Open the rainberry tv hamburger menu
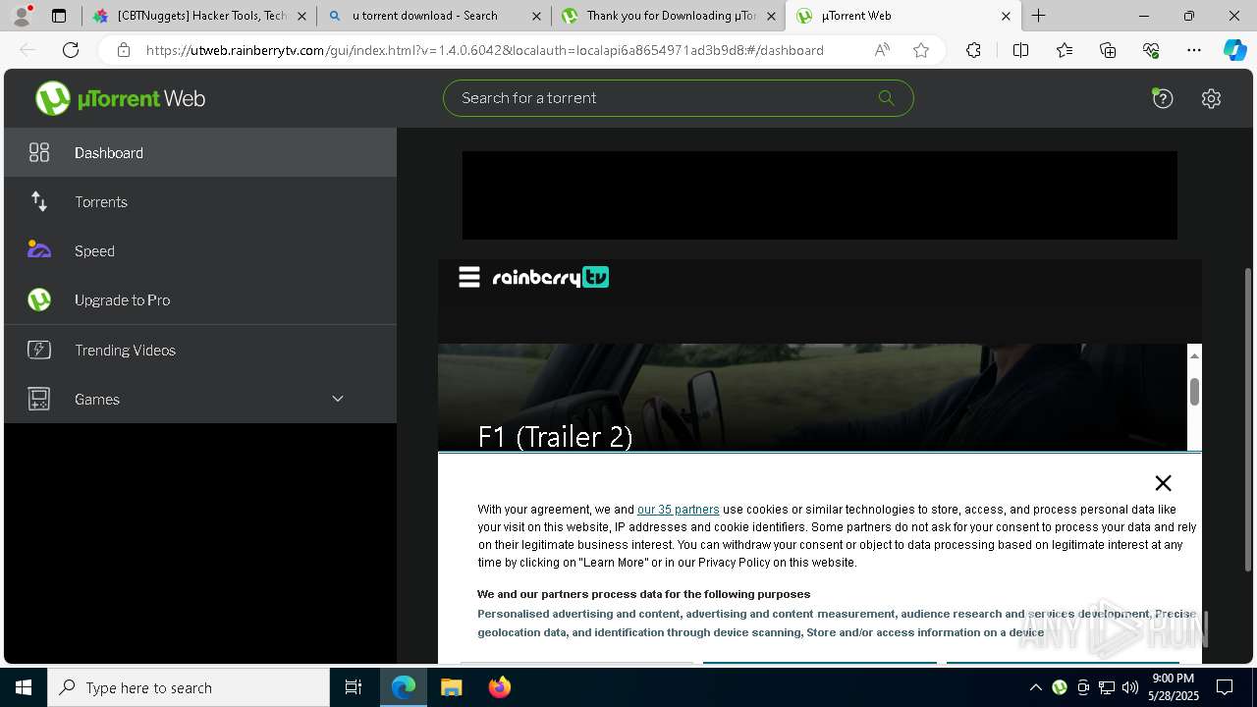Viewport: 1257px width, 707px height. click(469, 278)
